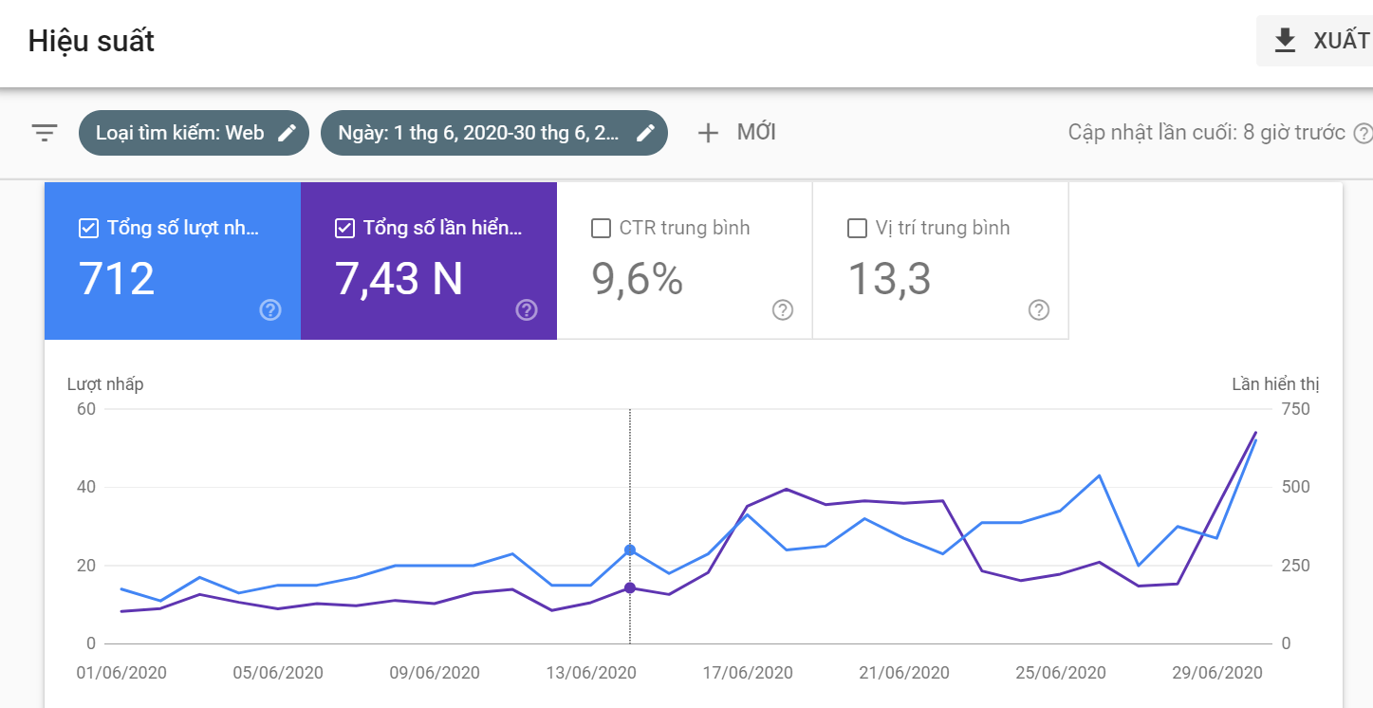Screen dimensions: 1373x708
Task: Click the 40 value on clicks axis
Action: pyautogui.click(x=86, y=487)
